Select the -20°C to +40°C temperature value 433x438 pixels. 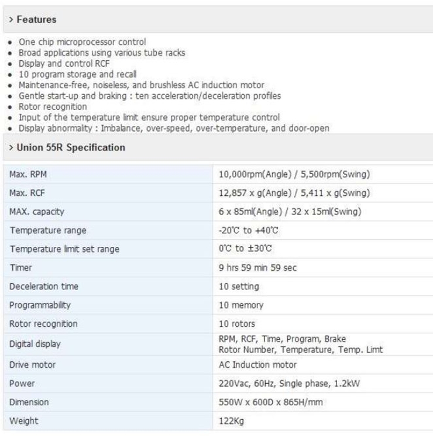(x=248, y=230)
